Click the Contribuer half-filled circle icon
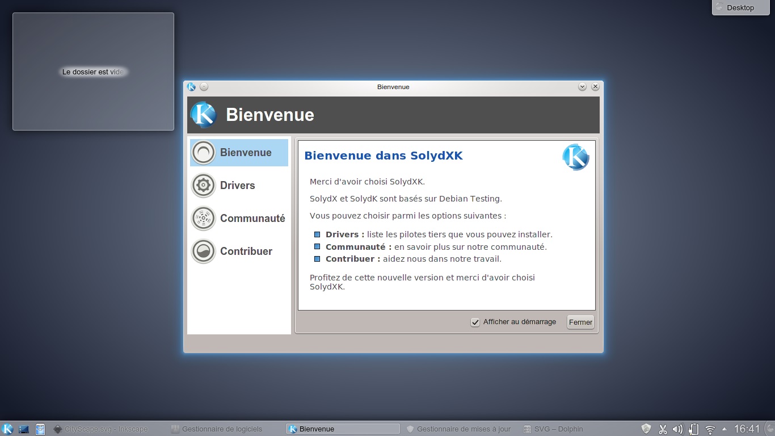 (x=203, y=251)
